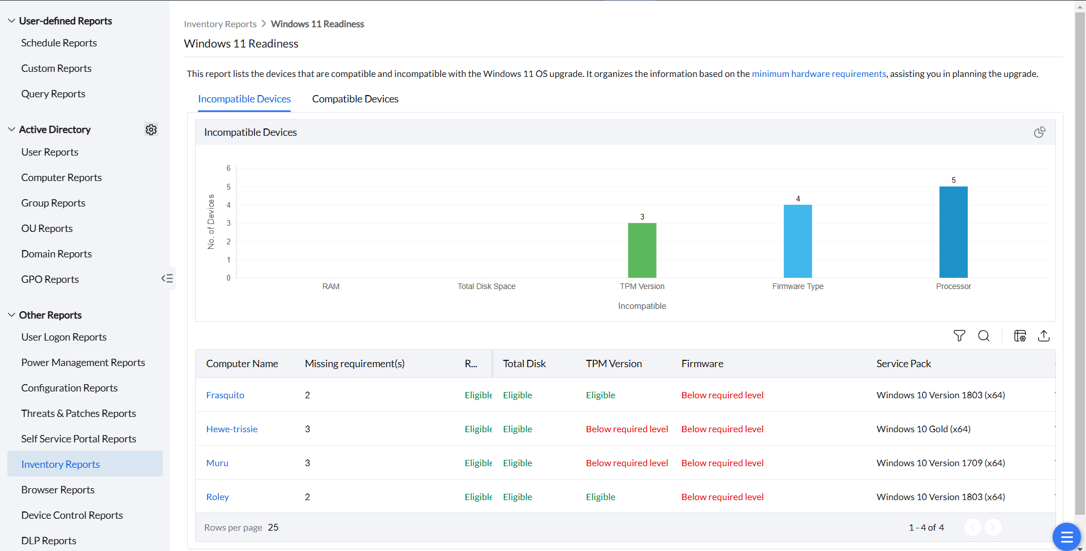Switch to the Compatible Devices tab
The image size is (1086, 551).
pyautogui.click(x=355, y=99)
